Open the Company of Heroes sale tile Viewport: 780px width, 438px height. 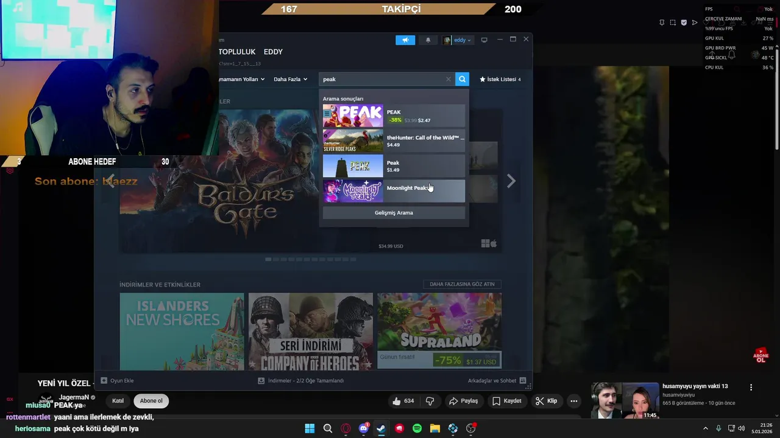pos(311,332)
